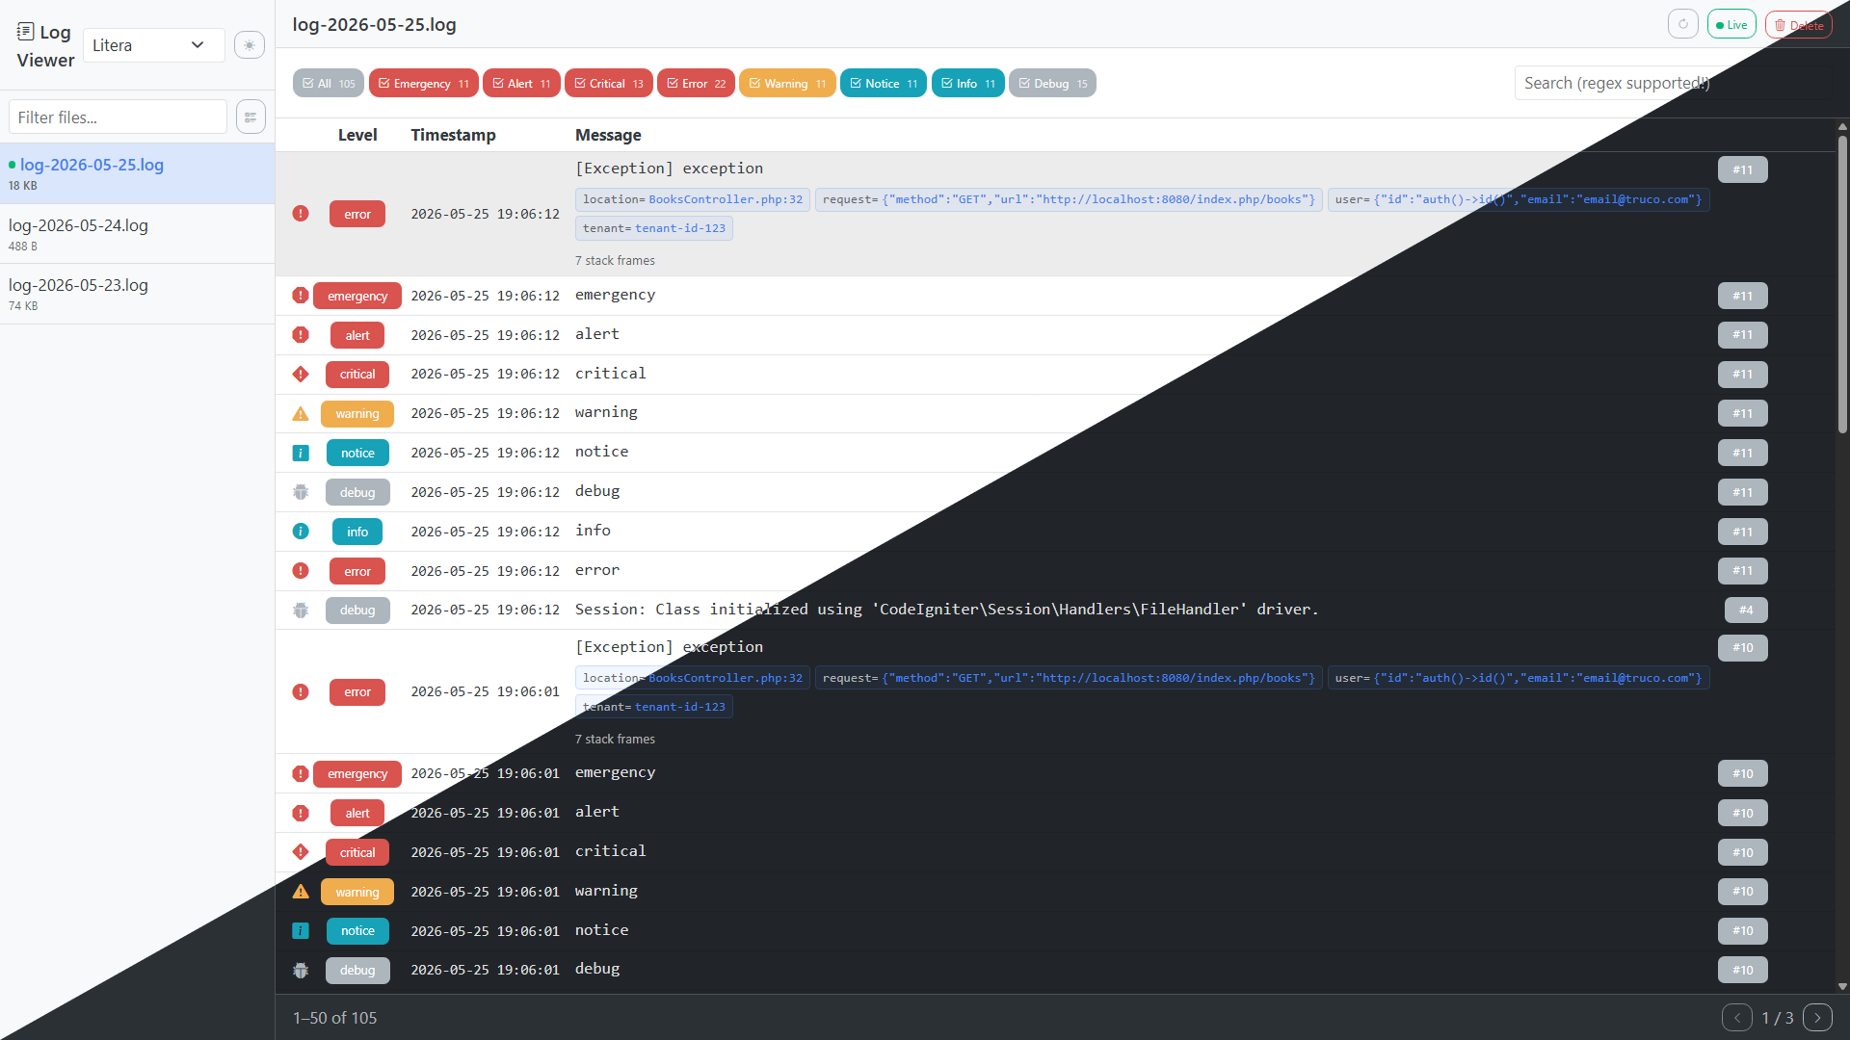The height and width of the screenshot is (1040, 1850).
Task: Click the alert icon in the 19:06:12 row
Action: pyautogui.click(x=301, y=335)
